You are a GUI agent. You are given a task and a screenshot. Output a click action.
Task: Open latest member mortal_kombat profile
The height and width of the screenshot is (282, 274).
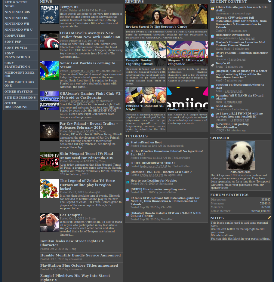coord(261,211)
